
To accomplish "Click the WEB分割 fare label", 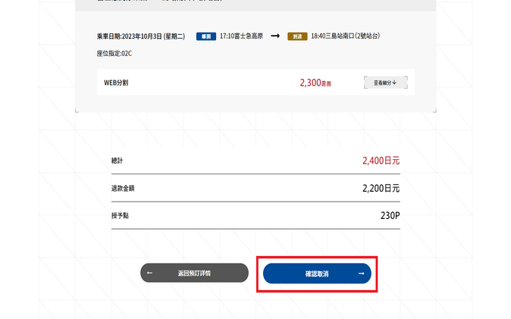I will [116, 82].
